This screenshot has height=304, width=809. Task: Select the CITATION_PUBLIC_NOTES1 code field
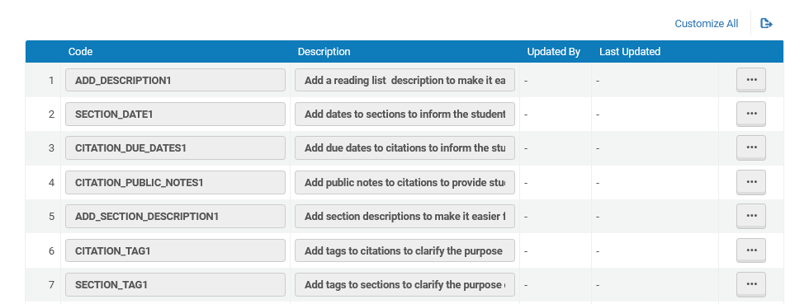tap(175, 182)
